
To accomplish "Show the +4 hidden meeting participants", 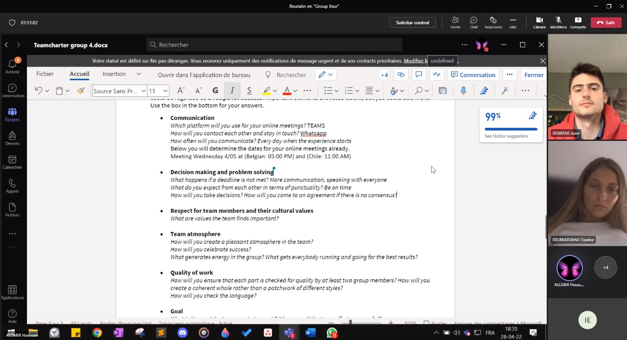I will point(605,268).
